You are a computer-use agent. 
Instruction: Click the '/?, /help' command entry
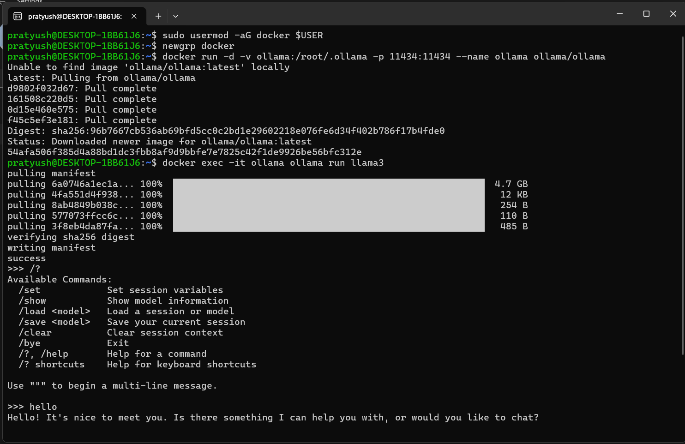click(43, 354)
